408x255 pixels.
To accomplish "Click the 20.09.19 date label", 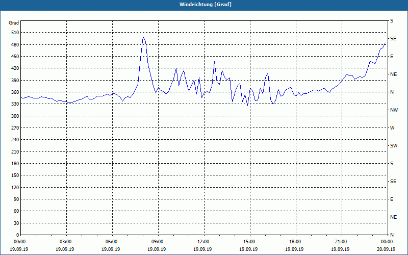I will (386, 249).
